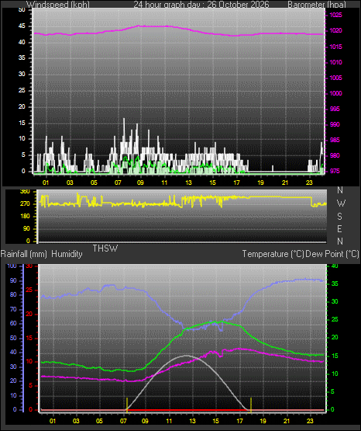This screenshot has height=431, width=361.
Task: Click the green 40 temperature scale value
Action: click(x=335, y=266)
